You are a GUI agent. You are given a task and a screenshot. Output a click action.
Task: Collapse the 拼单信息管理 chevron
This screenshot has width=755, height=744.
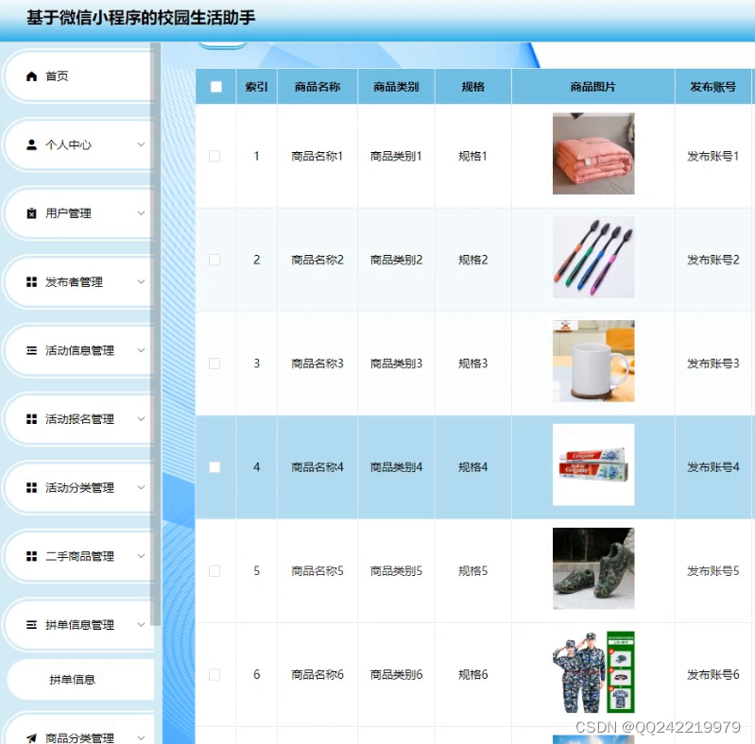click(141, 624)
